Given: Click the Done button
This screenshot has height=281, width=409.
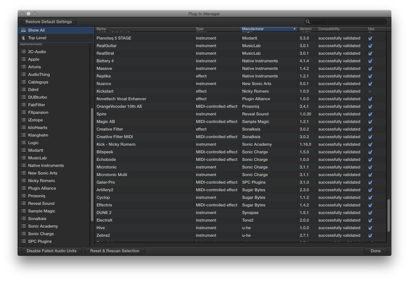Looking at the screenshot, I should pyautogui.click(x=375, y=251).
